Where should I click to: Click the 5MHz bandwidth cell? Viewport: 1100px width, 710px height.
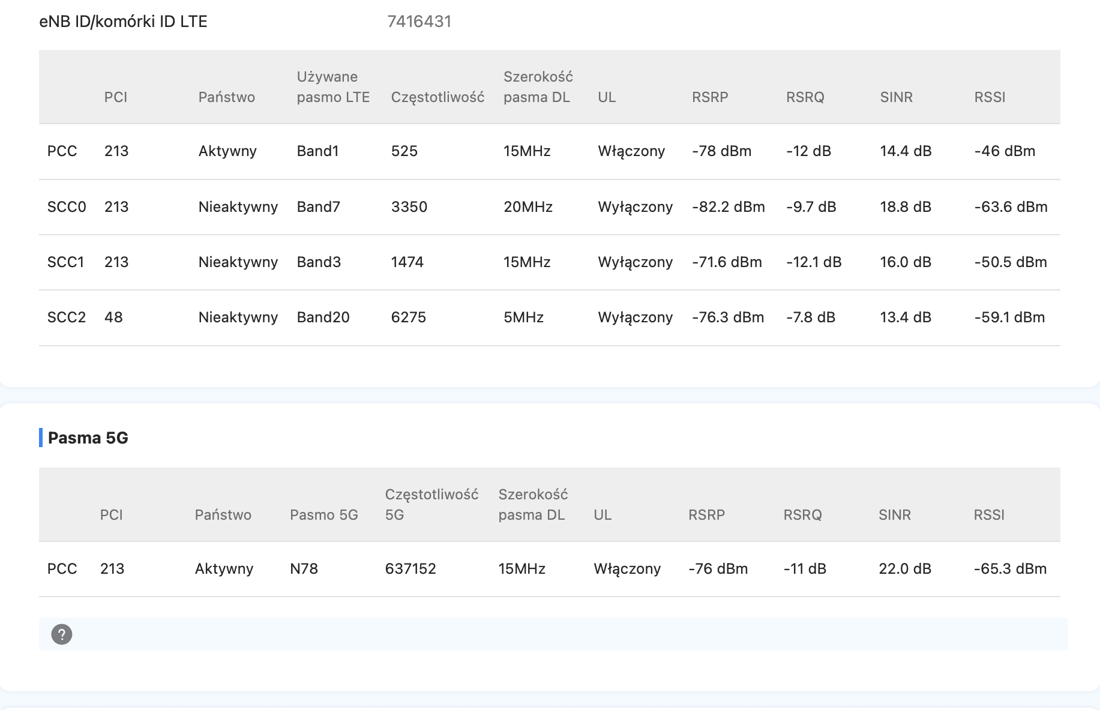click(524, 317)
